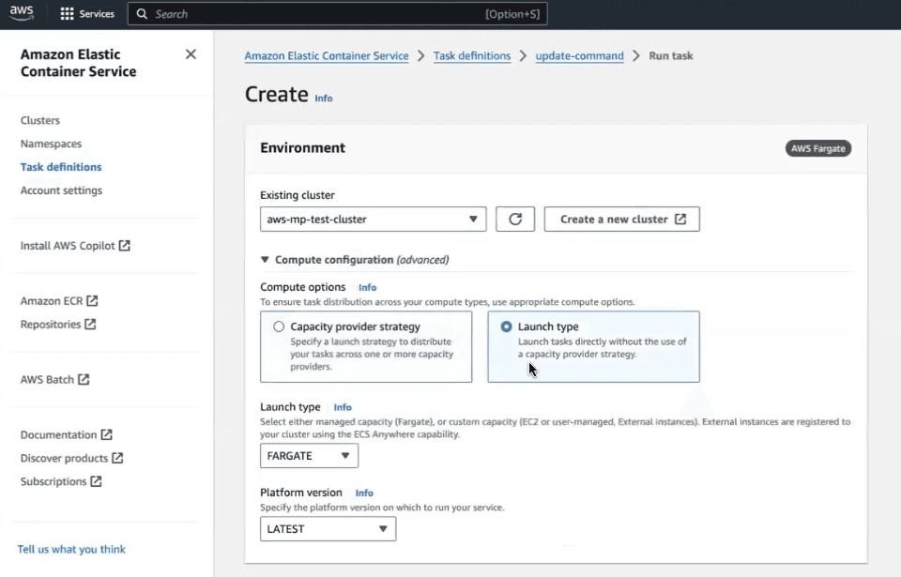Image resolution: width=901 pixels, height=577 pixels.
Task: Click update-command breadcrumb link
Action: click(x=579, y=56)
